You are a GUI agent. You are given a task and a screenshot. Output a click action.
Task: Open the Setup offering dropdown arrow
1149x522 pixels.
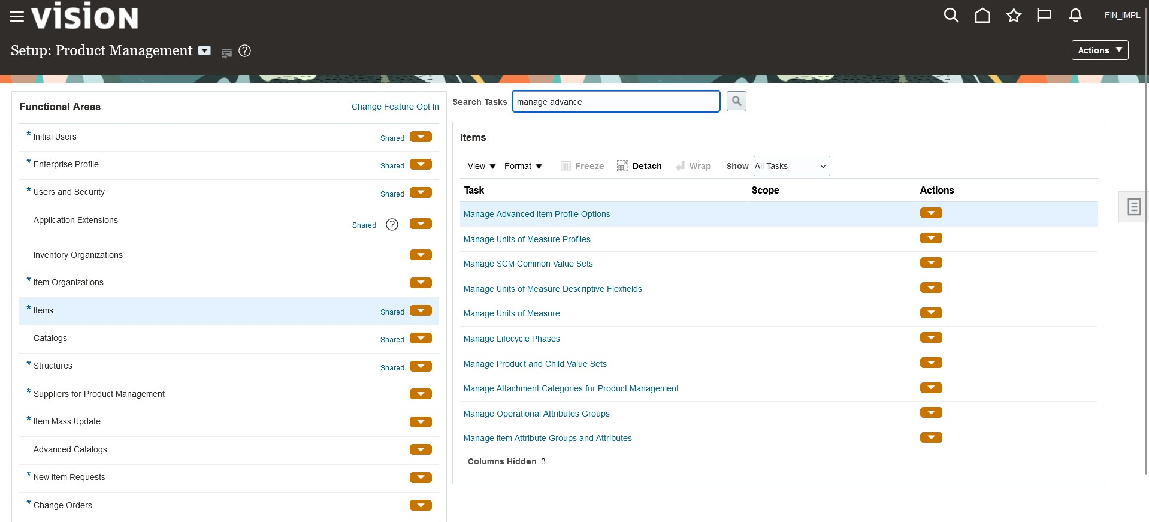click(x=204, y=50)
